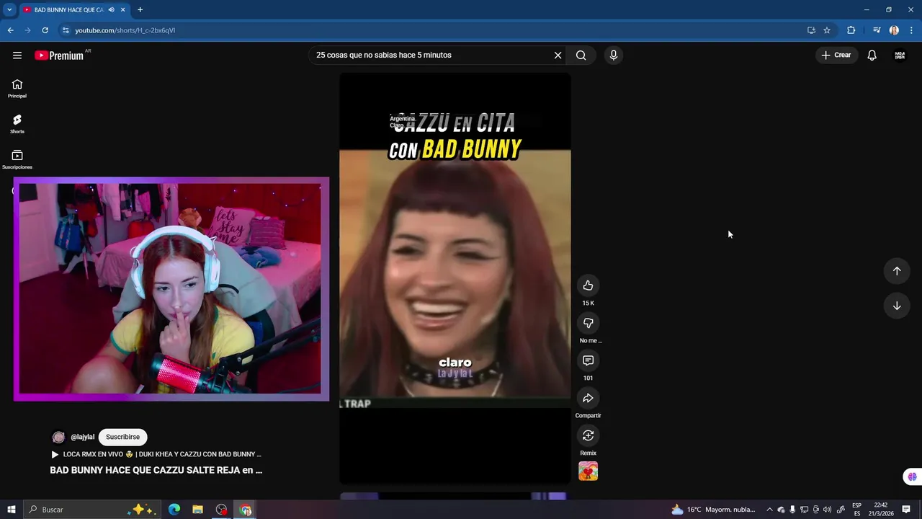Switch ESP ES keyboard language
This screenshot has height=519, width=922.
[856, 510]
